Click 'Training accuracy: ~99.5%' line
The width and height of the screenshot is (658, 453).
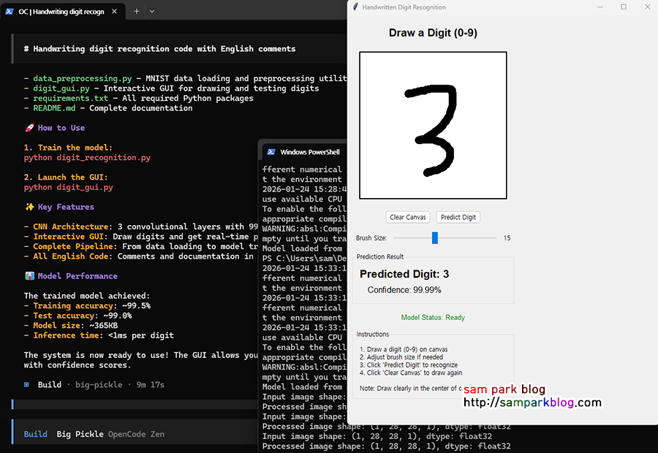87,305
